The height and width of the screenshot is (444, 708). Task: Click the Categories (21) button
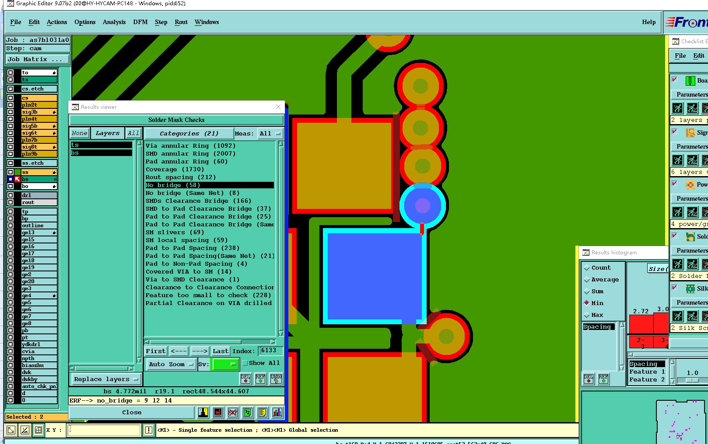tap(189, 134)
